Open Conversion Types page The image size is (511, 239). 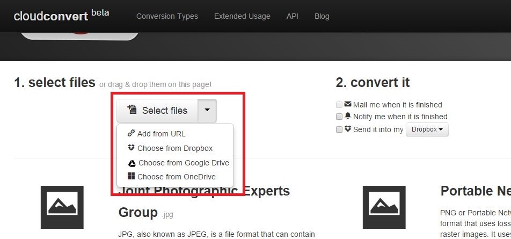coord(167,16)
